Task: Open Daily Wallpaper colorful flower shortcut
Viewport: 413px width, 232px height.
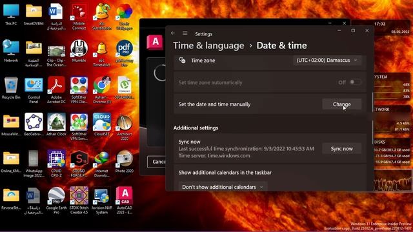Action: pyautogui.click(x=125, y=16)
